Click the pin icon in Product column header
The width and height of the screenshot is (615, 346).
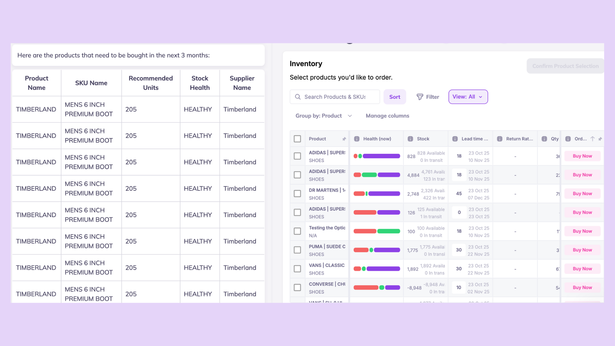click(344, 139)
